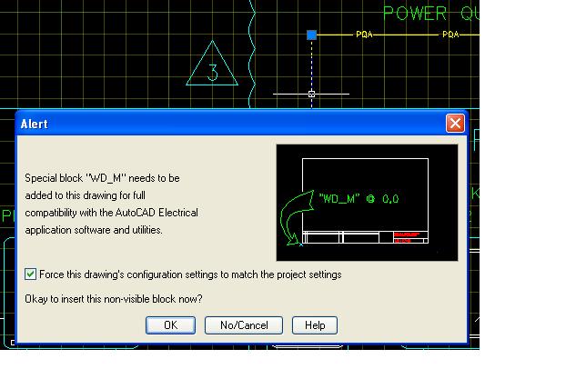
Task: Click the first PQA wire label
Action: click(x=364, y=35)
